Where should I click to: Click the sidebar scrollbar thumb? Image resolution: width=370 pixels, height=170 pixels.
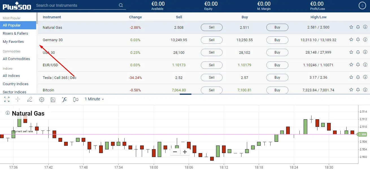pos(37,18)
